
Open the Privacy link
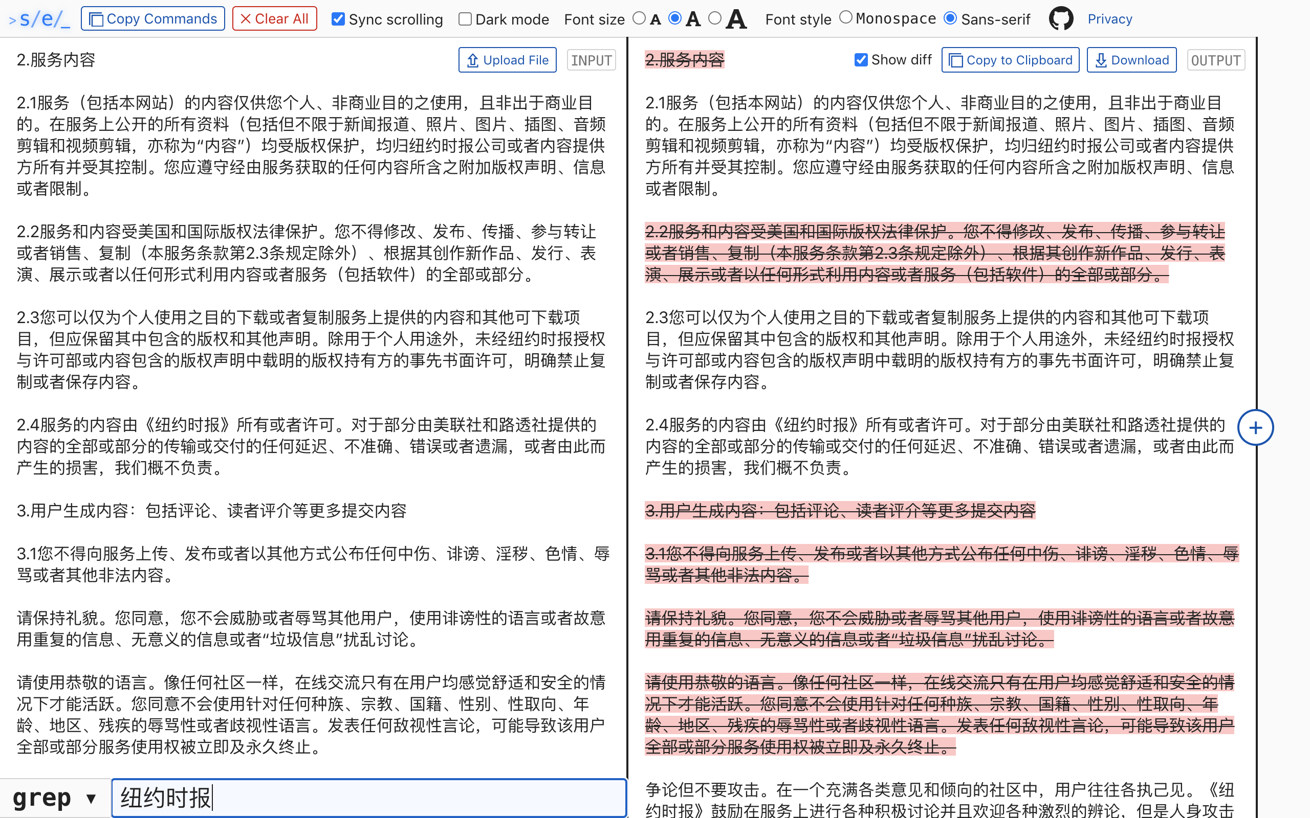click(1110, 19)
